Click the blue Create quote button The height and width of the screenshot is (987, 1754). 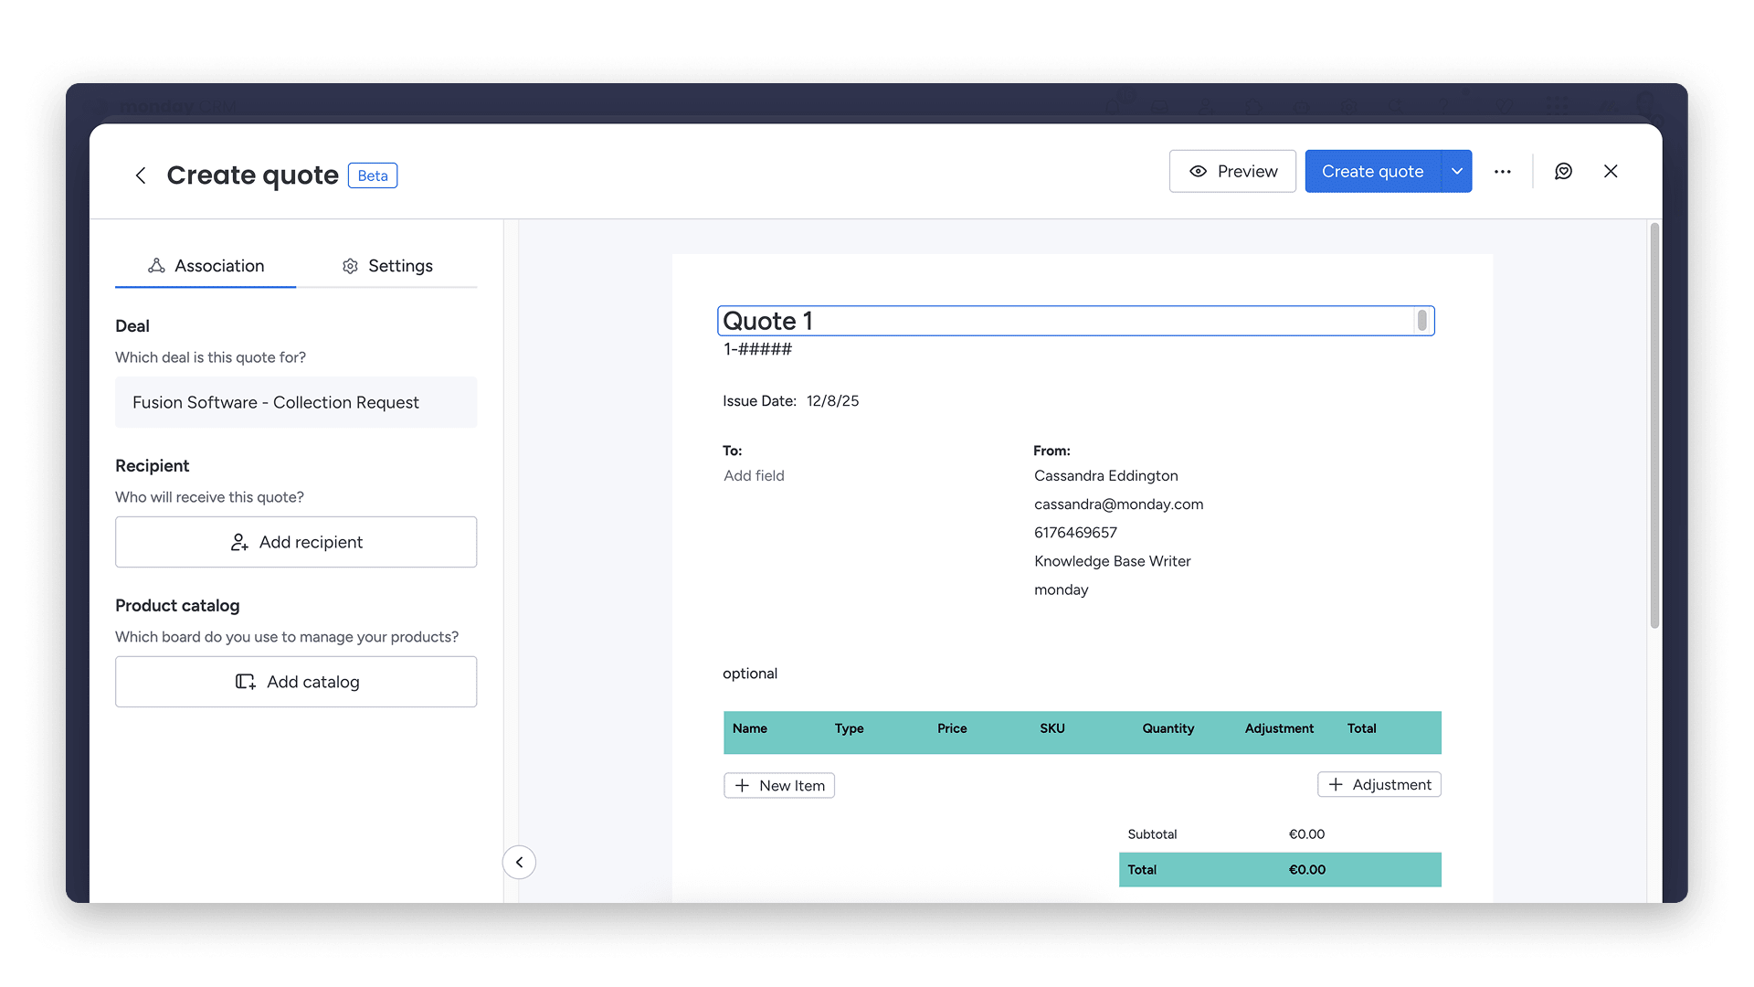[x=1372, y=172]
